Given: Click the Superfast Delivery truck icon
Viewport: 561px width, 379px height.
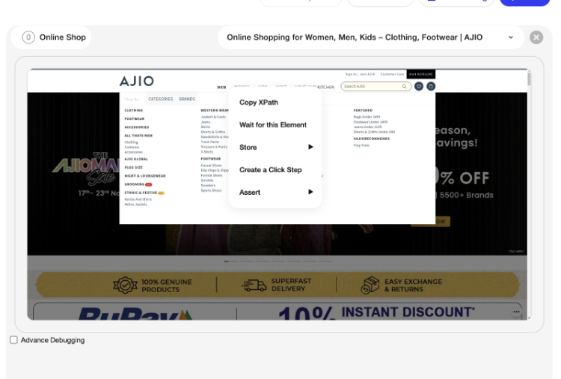Looking at the screenshot, I should [x=254, y=285].
